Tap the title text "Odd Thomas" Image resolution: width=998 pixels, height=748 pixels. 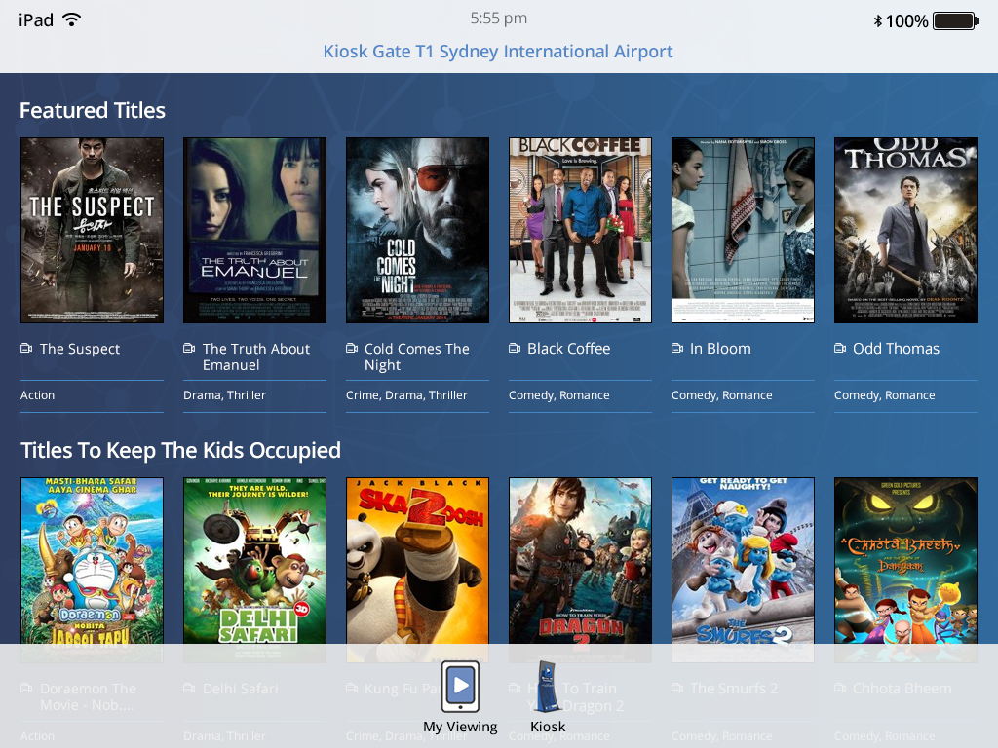897,349
